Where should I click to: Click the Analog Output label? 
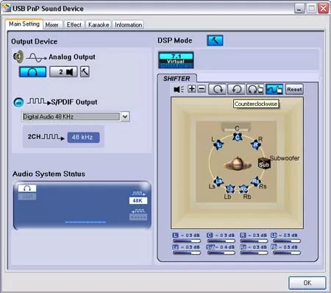point(72,57)
